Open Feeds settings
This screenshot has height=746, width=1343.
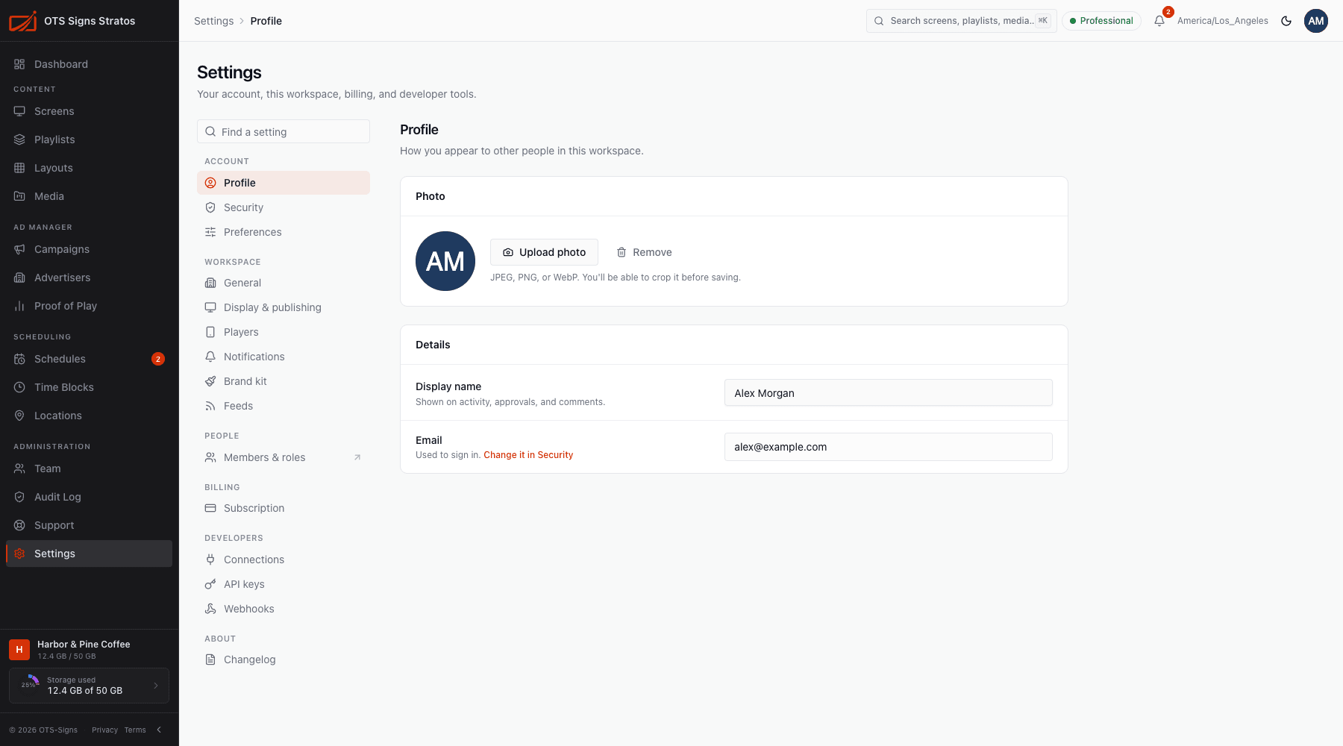pos(284,406)
